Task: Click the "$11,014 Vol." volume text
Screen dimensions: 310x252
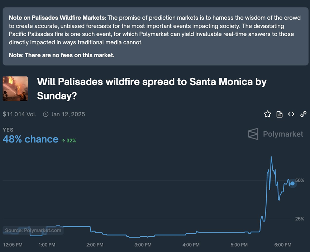Action: [x=19, y=115]
